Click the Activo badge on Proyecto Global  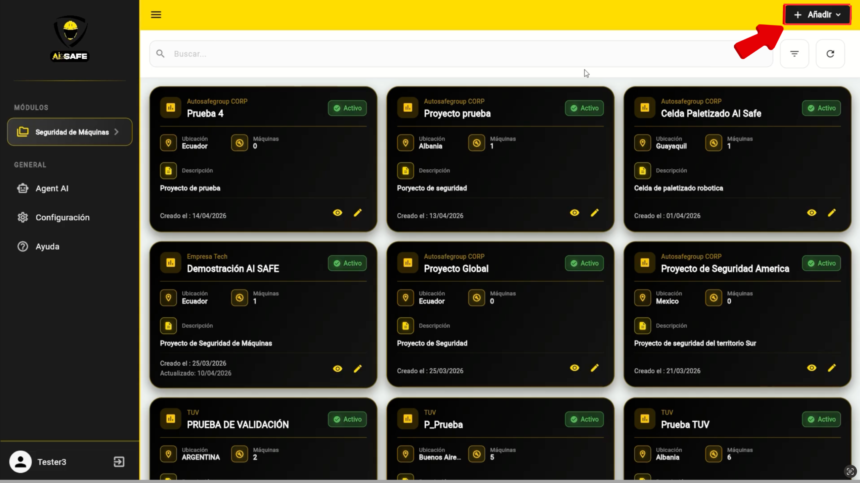click(x=584, y=263)
